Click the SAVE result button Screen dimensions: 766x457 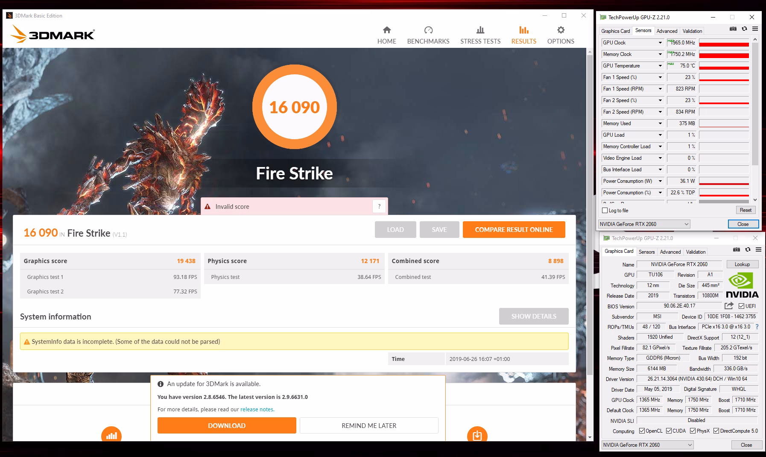439,229
